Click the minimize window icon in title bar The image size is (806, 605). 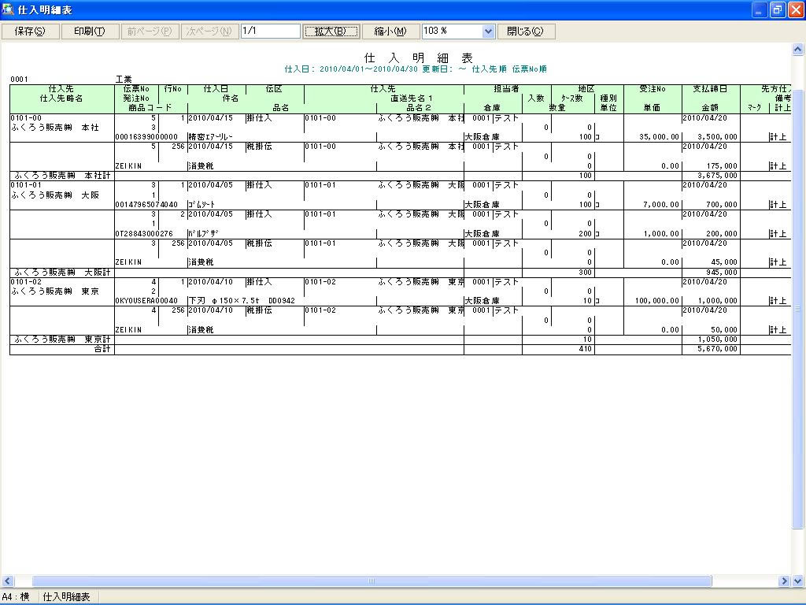pyautogui.click(x=760, y=9)
